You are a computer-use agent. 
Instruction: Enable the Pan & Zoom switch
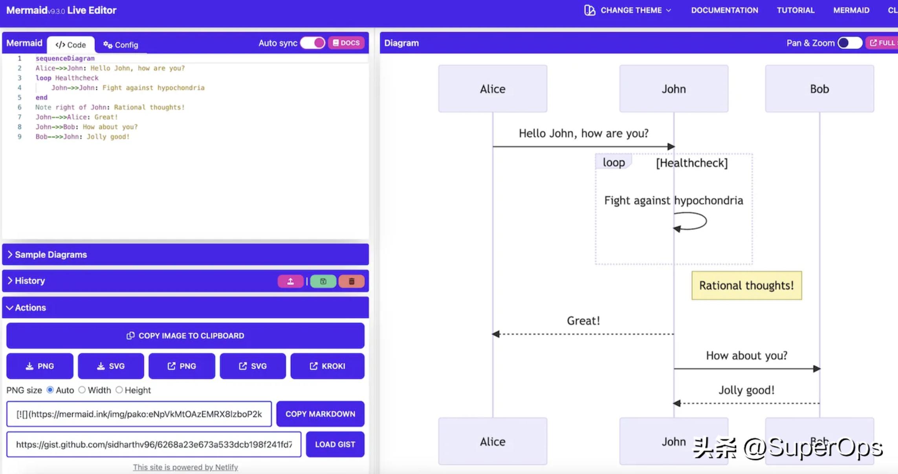[849, 43]
